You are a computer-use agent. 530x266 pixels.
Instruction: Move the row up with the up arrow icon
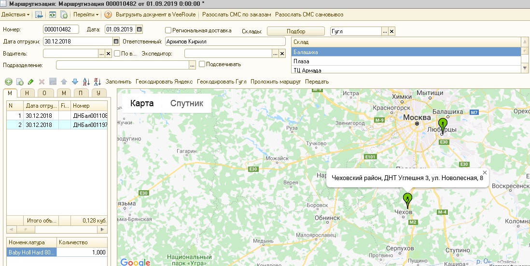point(64,82)
